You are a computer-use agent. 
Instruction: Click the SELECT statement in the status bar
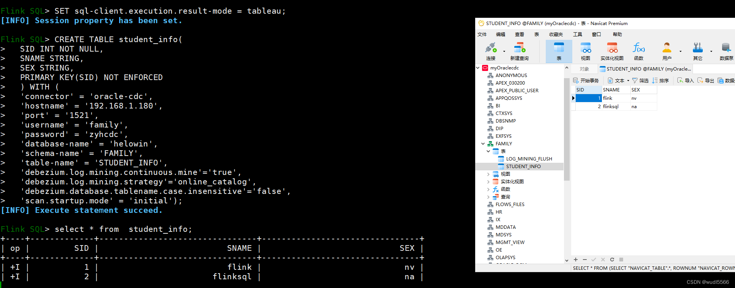pyautogui.click(x=653, y=268)
